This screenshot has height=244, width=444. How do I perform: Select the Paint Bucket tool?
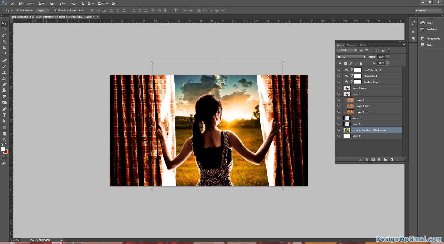point(4,91)
